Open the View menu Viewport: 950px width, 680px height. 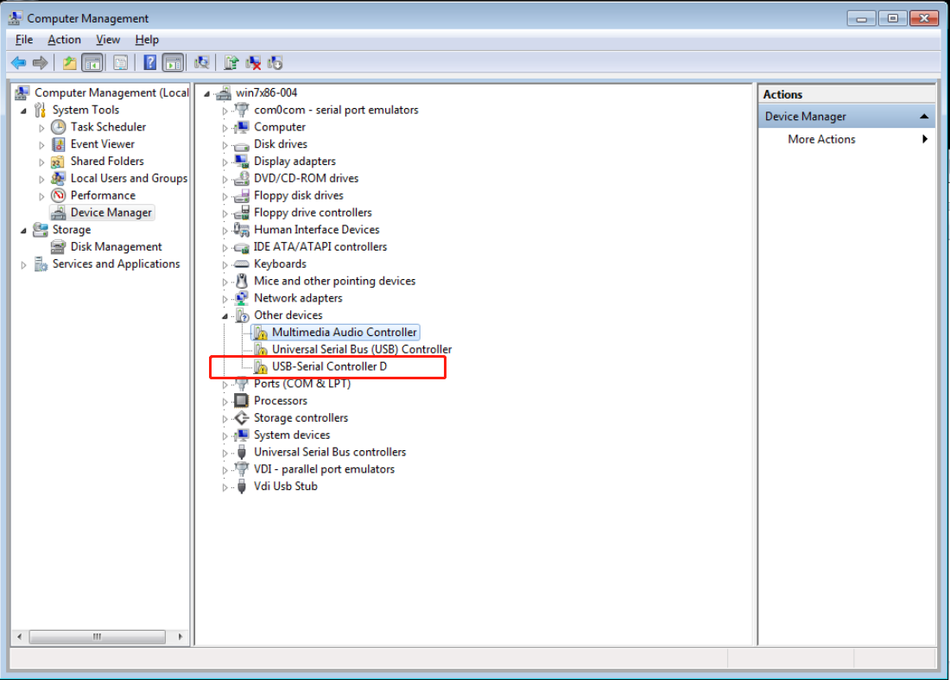click(x=108, y=40)
